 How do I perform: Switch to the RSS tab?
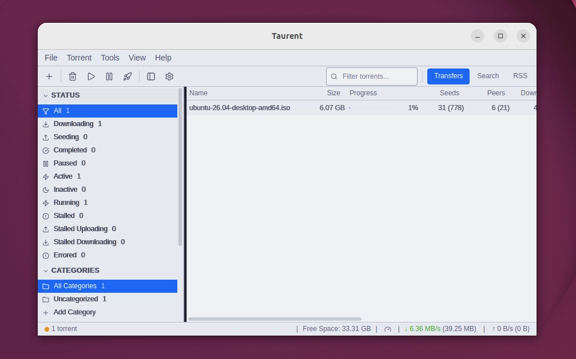click(x=520, y=76)
